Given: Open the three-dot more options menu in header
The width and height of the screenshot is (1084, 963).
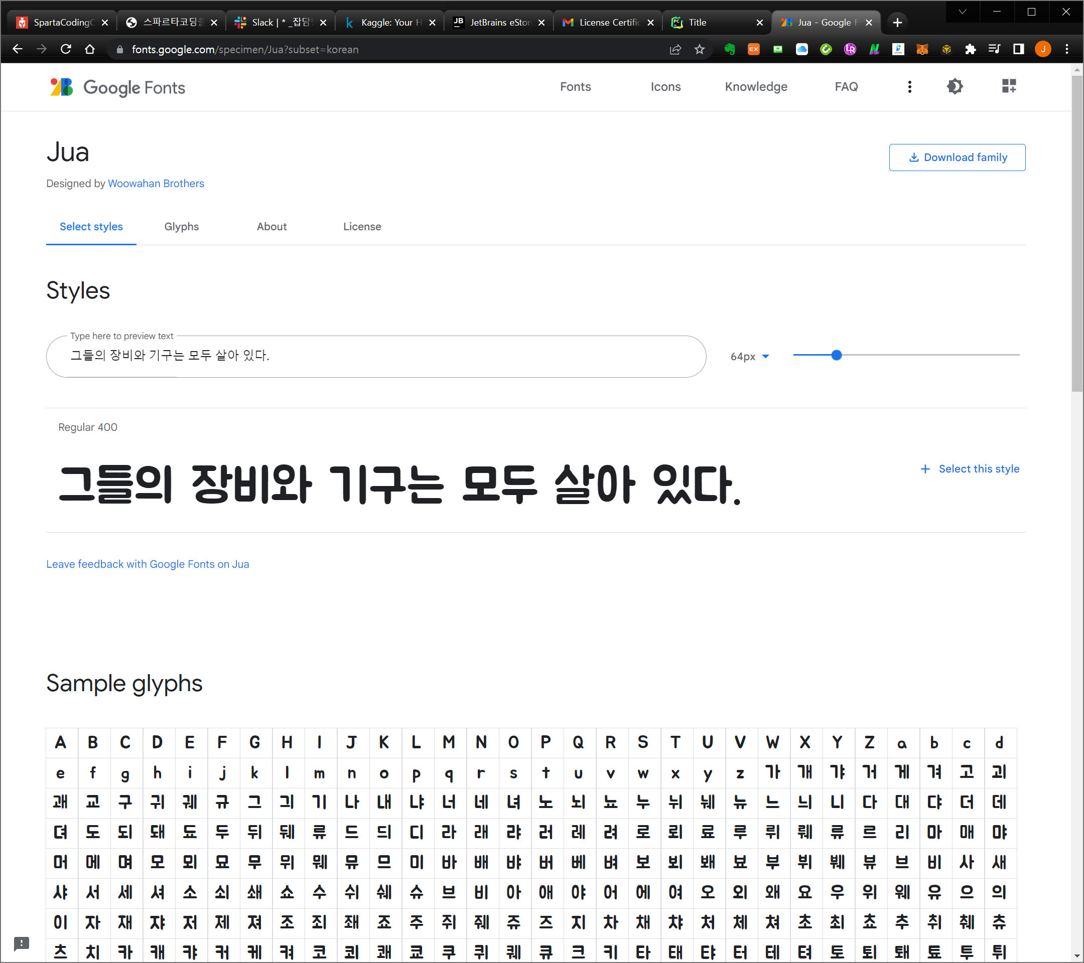Looking at the screenshot, I should point(909,86).
